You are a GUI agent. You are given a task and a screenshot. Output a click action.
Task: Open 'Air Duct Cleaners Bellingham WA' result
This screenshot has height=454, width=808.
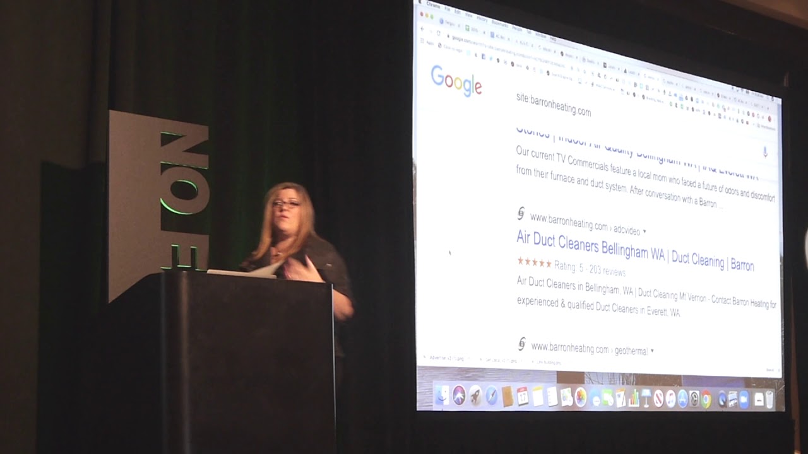(635, 251)
